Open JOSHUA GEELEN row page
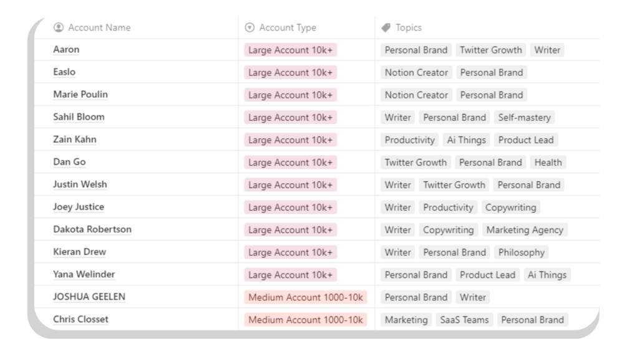Viewport: 627px width, 352px height. coord(89,297)
